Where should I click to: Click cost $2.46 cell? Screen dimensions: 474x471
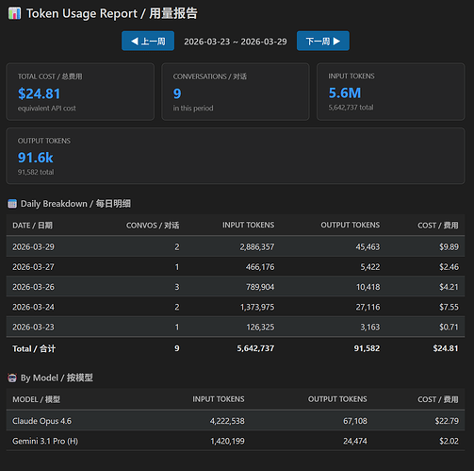pyautogui.click(x=449, y=267)
